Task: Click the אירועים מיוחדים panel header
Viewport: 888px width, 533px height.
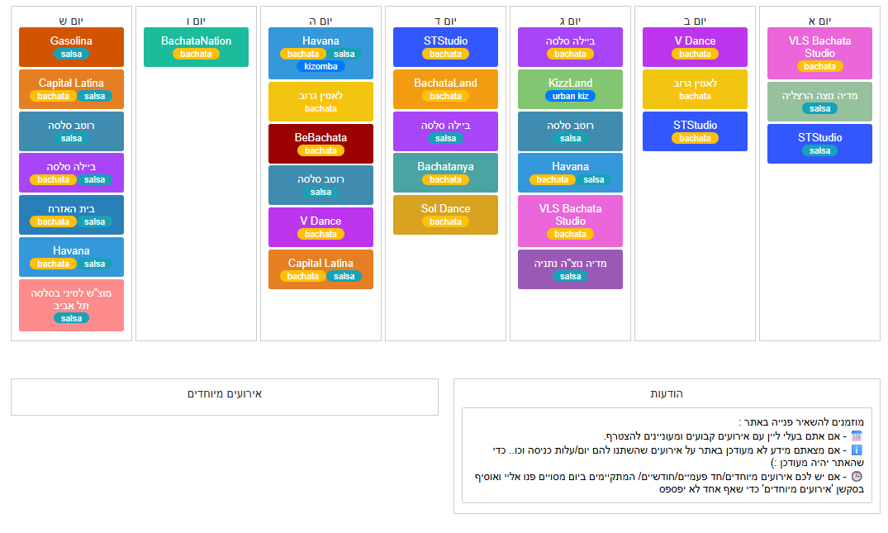Action: pos(225,394)
